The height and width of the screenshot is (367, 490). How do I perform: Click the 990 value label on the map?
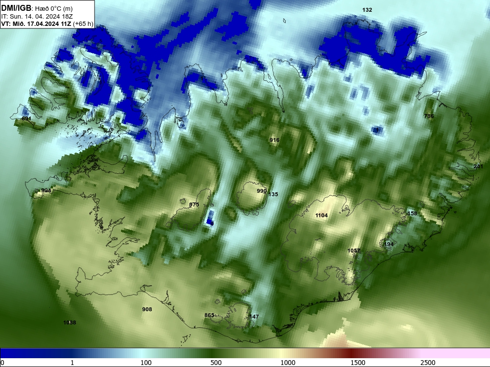[x=262, y=191]
